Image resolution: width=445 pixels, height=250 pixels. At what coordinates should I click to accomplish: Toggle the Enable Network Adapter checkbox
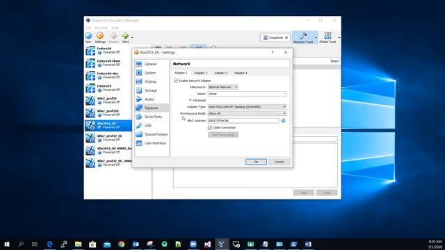pyautogui.click(x=176, y=81)
